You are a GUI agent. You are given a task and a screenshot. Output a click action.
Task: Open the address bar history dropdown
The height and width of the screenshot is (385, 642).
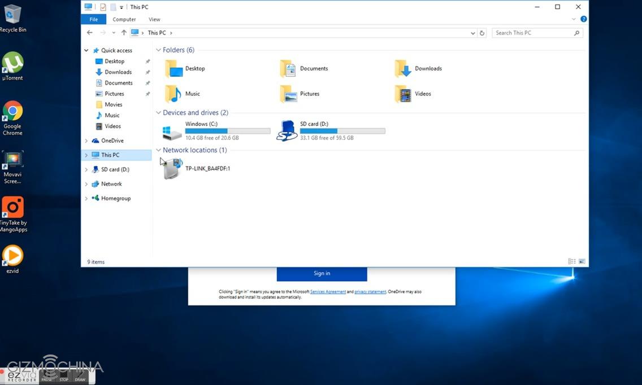[472, 33]
